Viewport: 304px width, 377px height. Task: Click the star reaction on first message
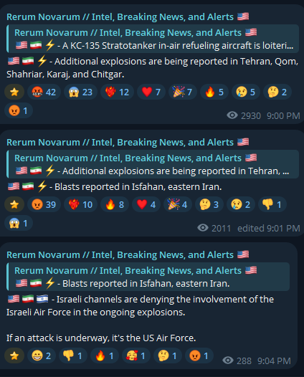(x=14, y=92)
